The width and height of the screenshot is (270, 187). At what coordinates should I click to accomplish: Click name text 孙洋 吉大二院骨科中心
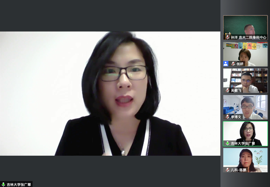tap(249, 38)
